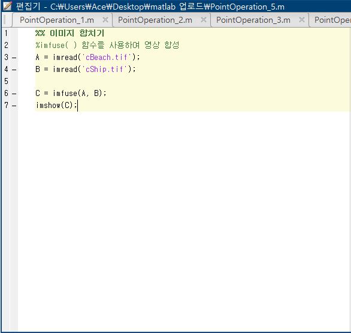351x333 pixels.
Task: Click line number 5 in the gutter
Action: (6, 81)
